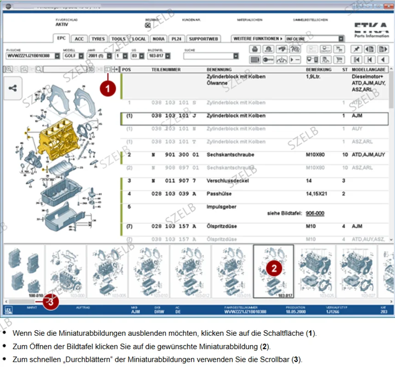Open thumbnail 103-017
395x367 pixels.
pyautogui.click(x=273, y=272)
